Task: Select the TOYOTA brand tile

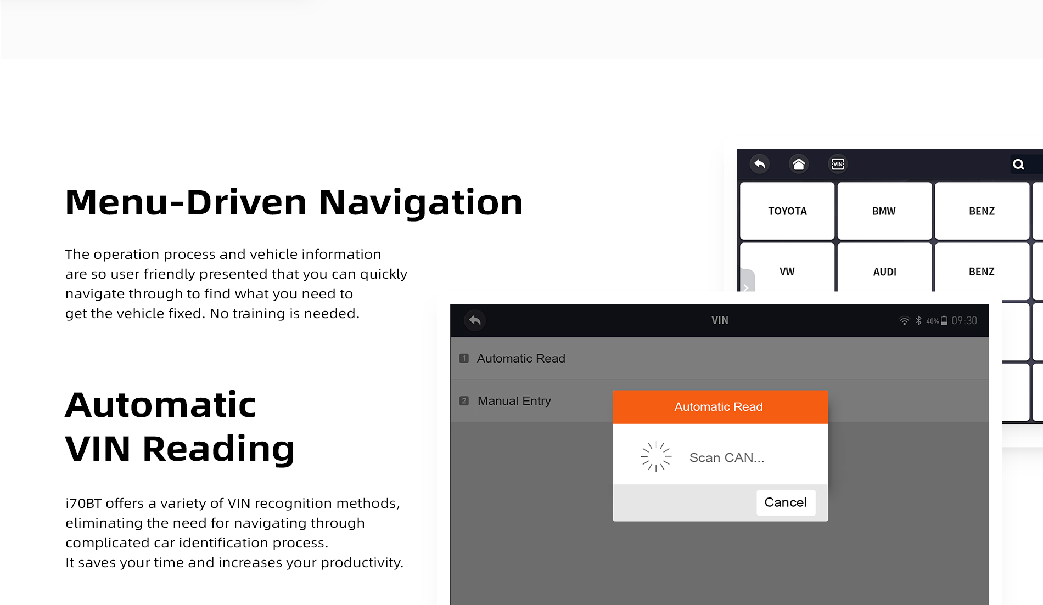Action: (787, 211)
